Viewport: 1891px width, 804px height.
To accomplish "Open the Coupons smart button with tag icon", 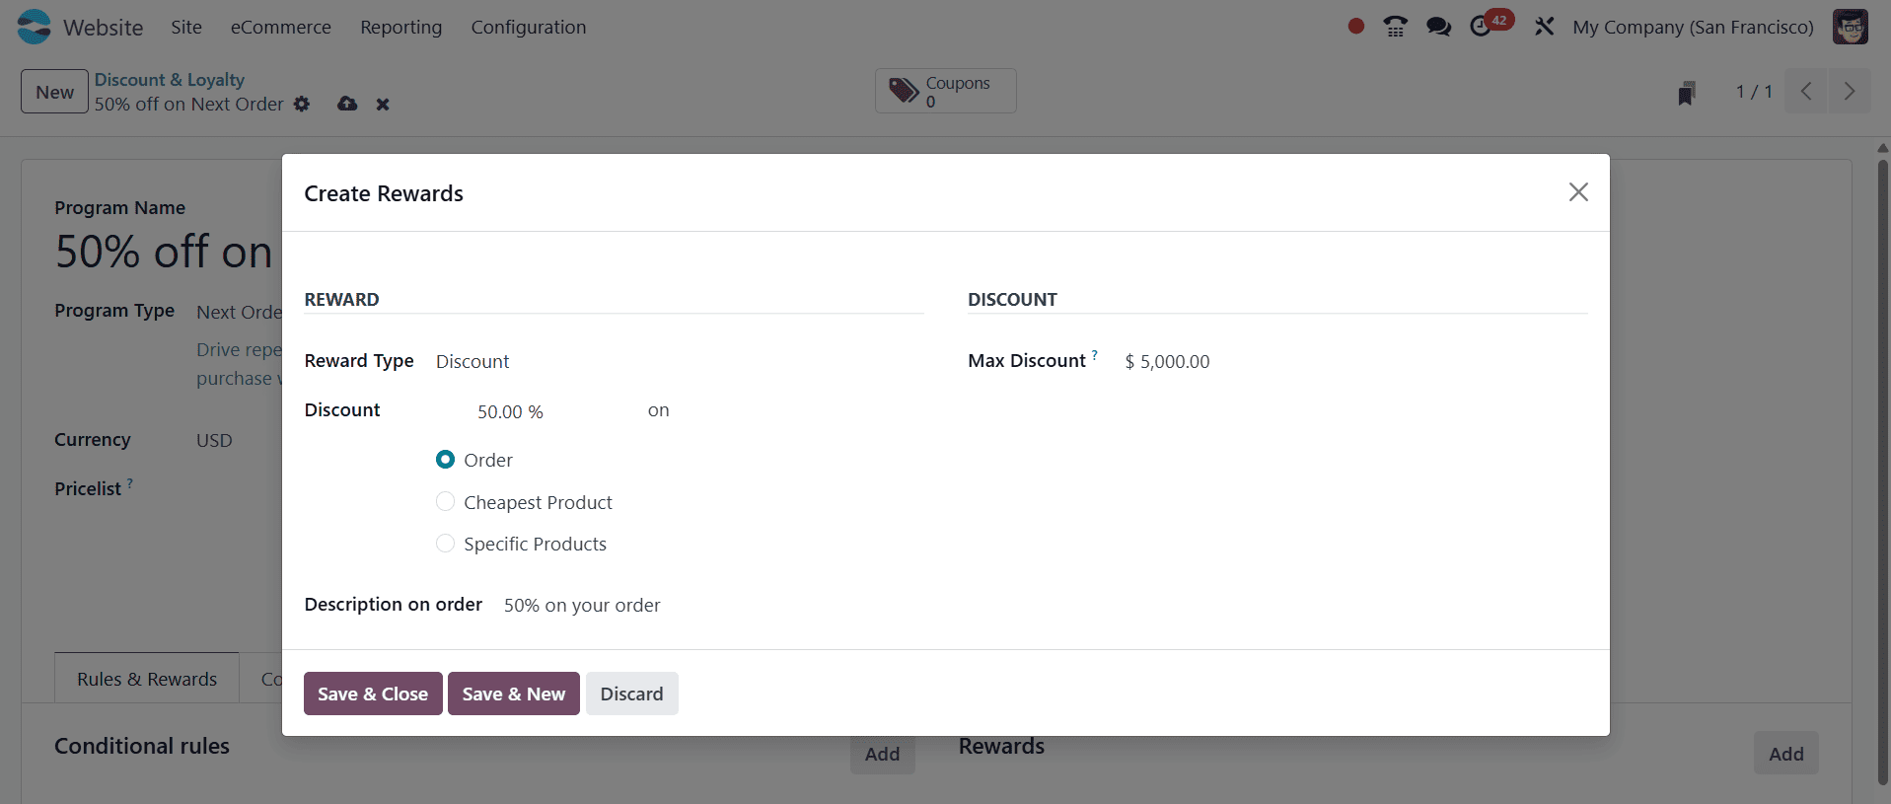I will click(x=944, y=91).
